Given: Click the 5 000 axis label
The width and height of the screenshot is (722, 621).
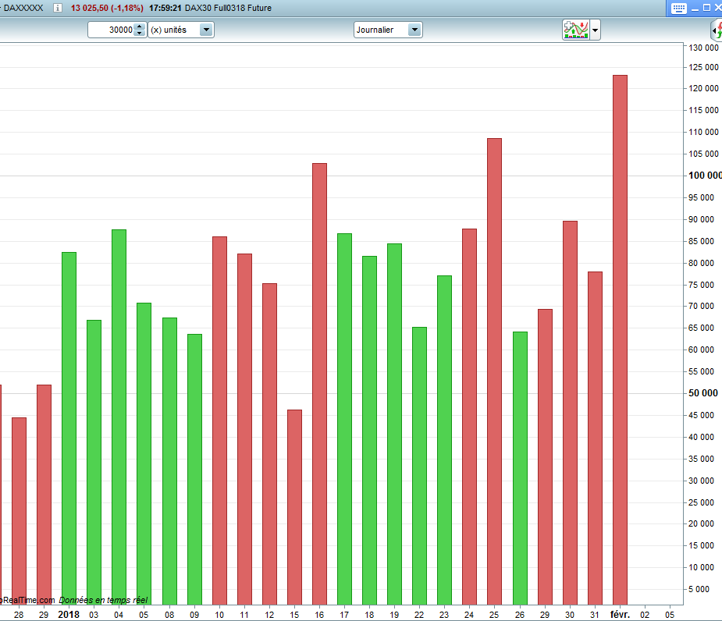Looking at the screenshot, I should [699, 589].
